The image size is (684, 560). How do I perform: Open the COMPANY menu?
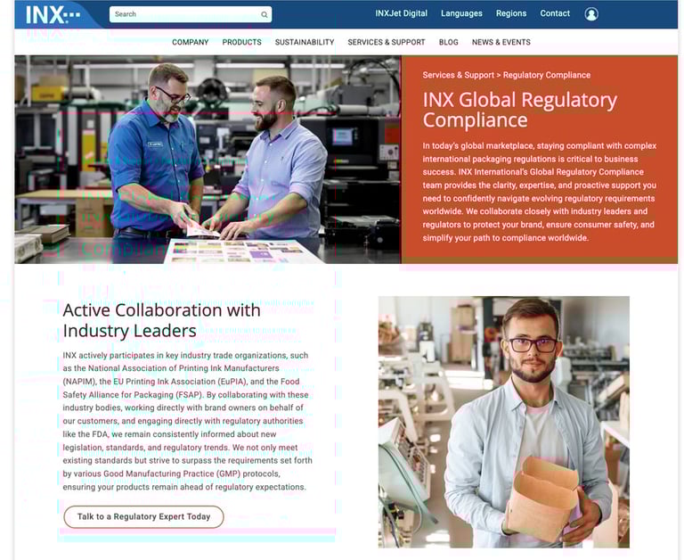click(x=191, y=43)
